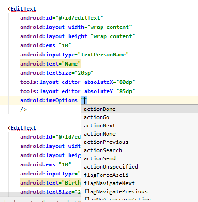Screen dimensions: 198x202
Task: Click second EditText's android:inputType line
Action: pyautogui.click(x=50, y=174)
